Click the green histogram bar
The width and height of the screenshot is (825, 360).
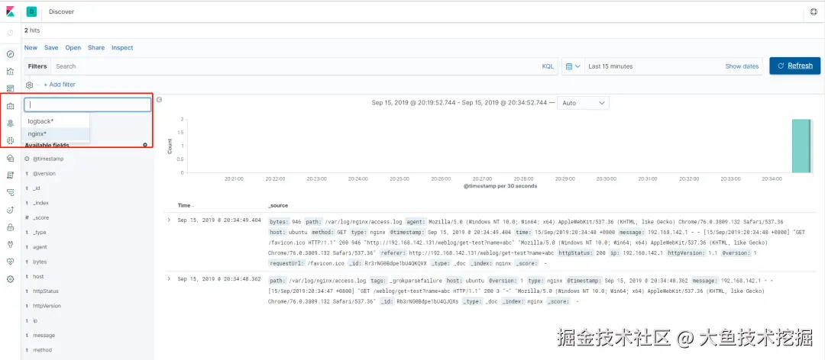pyautogui.click(x=802, y=146)
